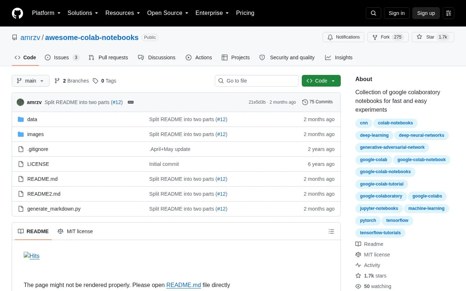Expand the Platform menu

pos(46,13)
